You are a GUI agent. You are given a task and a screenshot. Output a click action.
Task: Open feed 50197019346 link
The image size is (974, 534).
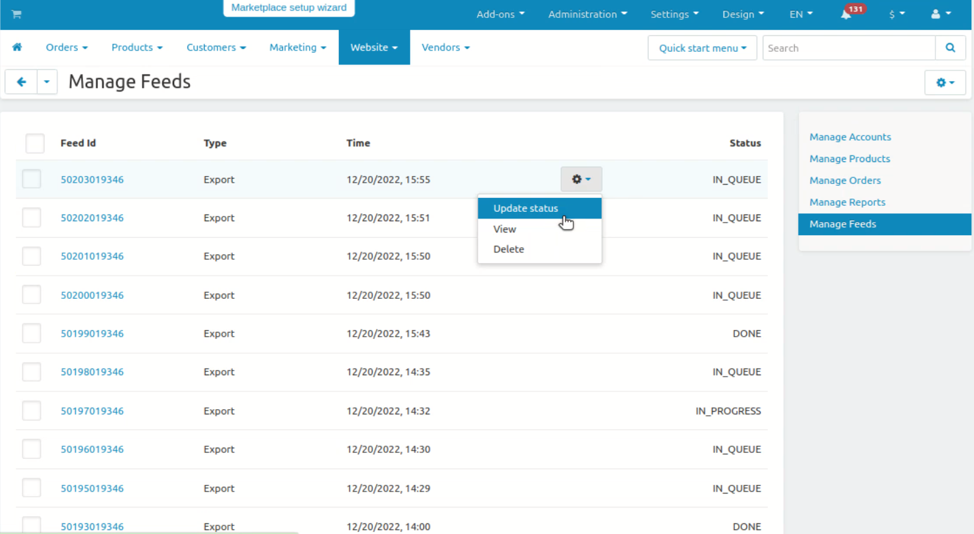[x=92, y=411]
